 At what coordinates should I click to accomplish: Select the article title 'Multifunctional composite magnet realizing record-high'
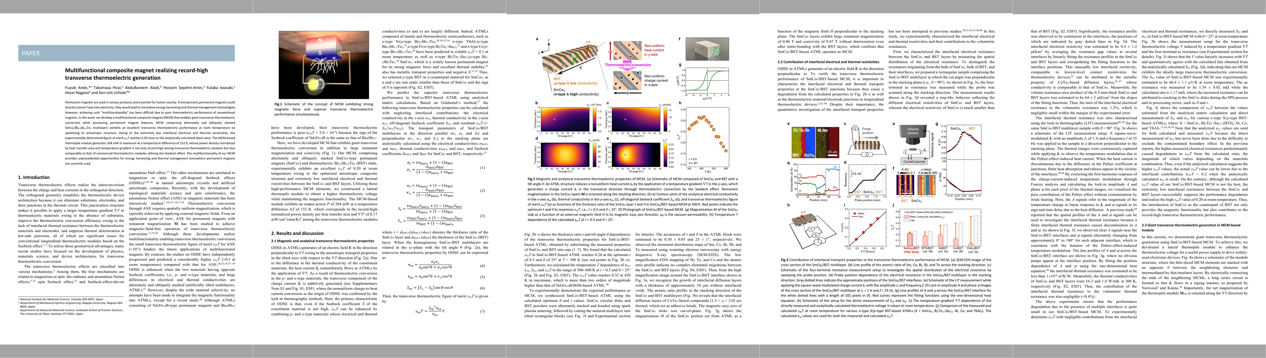(137, 70)
